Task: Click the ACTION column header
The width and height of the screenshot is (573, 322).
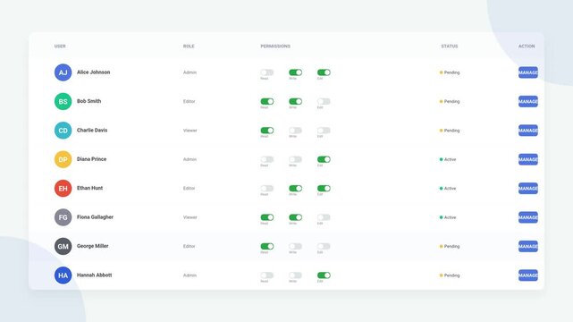Action: [527, 46]
